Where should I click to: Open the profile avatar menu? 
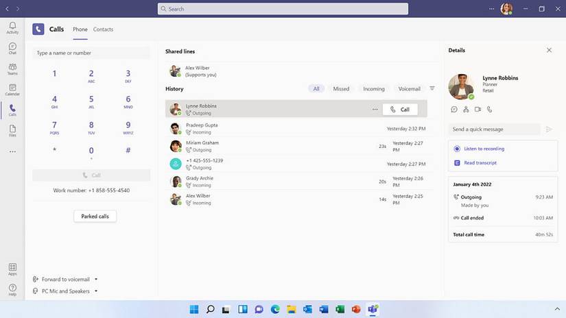(506, 9)
